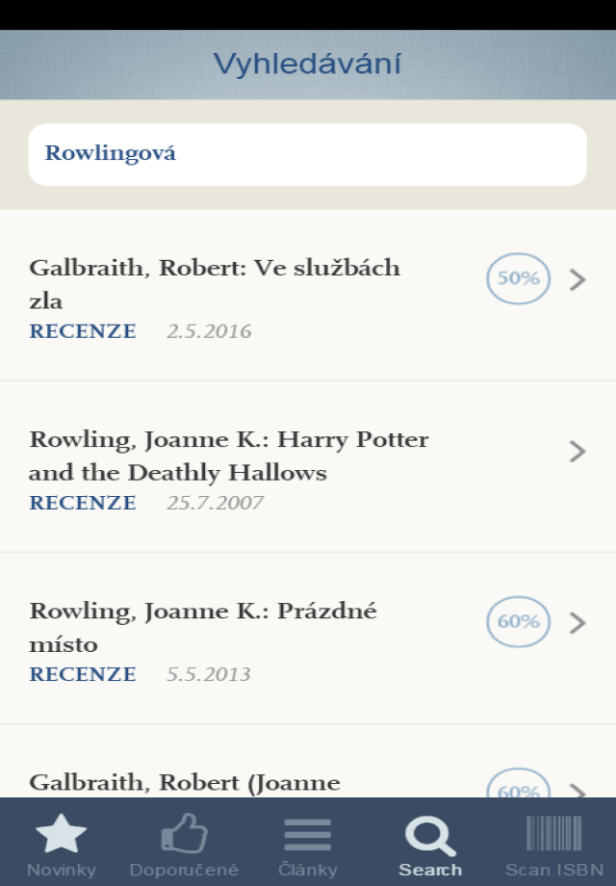Screen dimensions: 616x886
Task: Tap the 60% rating on Prázdné místo
Action: click(518, 622)
